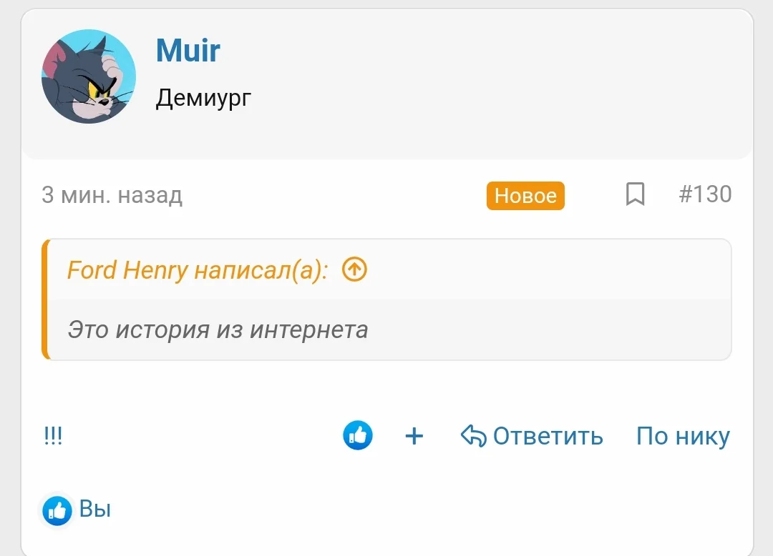Click the "Ford Henry написал(а):" quote header
Viewport: 773px width, 556px height.
coord(198,270)
